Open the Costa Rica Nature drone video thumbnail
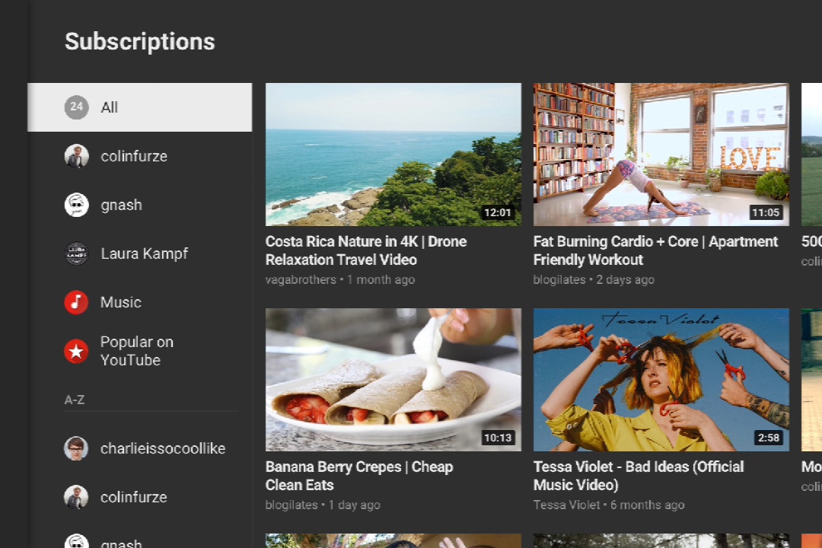 [393, 155]
